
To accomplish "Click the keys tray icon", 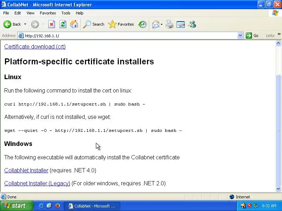I will (243, 206).
